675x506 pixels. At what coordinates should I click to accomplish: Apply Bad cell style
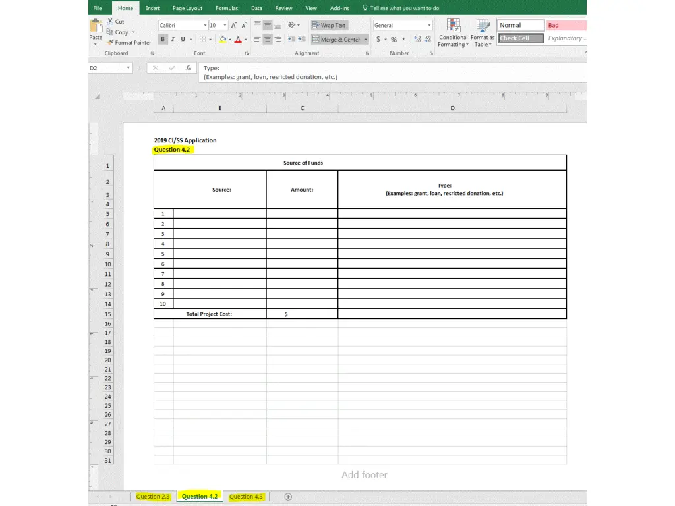(566, 26)
